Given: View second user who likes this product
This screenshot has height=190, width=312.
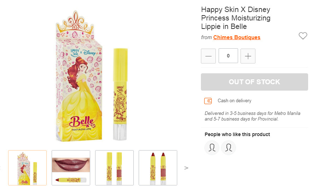Looking at the screenshot, I should click(x=229, y=148).
